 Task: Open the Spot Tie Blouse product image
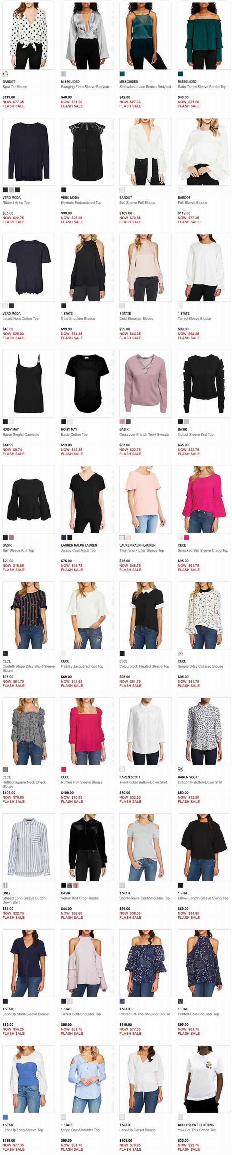[x=29, y=36]
